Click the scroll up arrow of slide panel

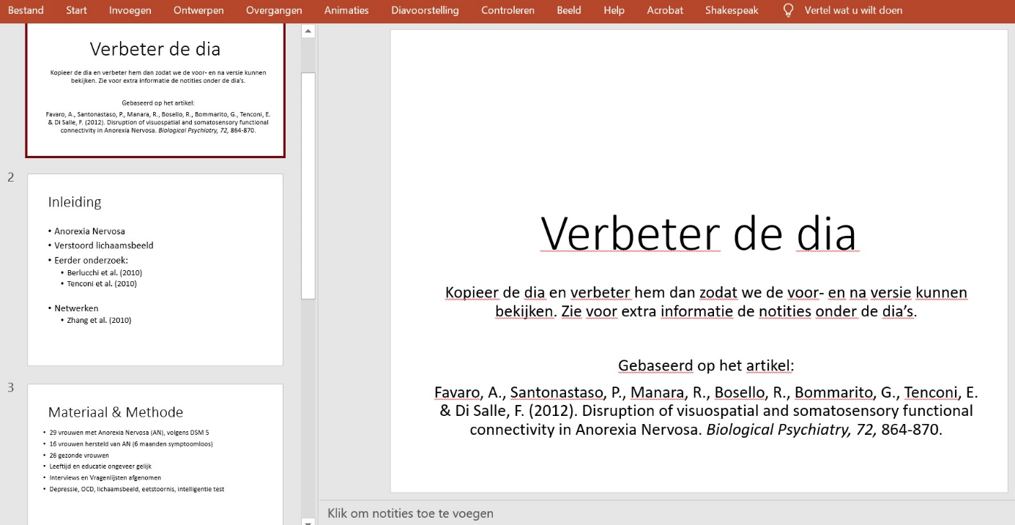click(308, 31)
